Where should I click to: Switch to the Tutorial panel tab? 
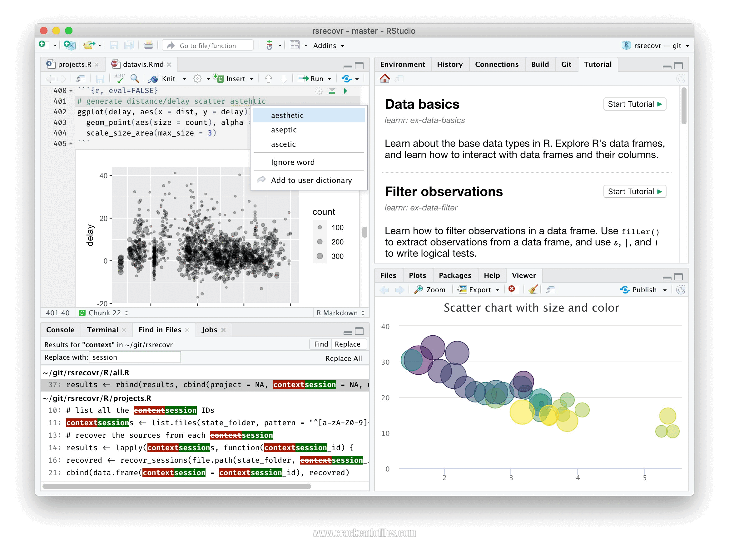[598, 64]
